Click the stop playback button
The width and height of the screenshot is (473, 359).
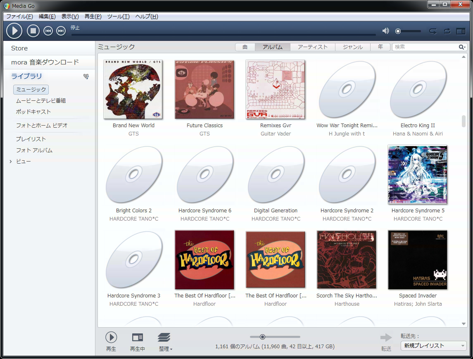[33, 31]
